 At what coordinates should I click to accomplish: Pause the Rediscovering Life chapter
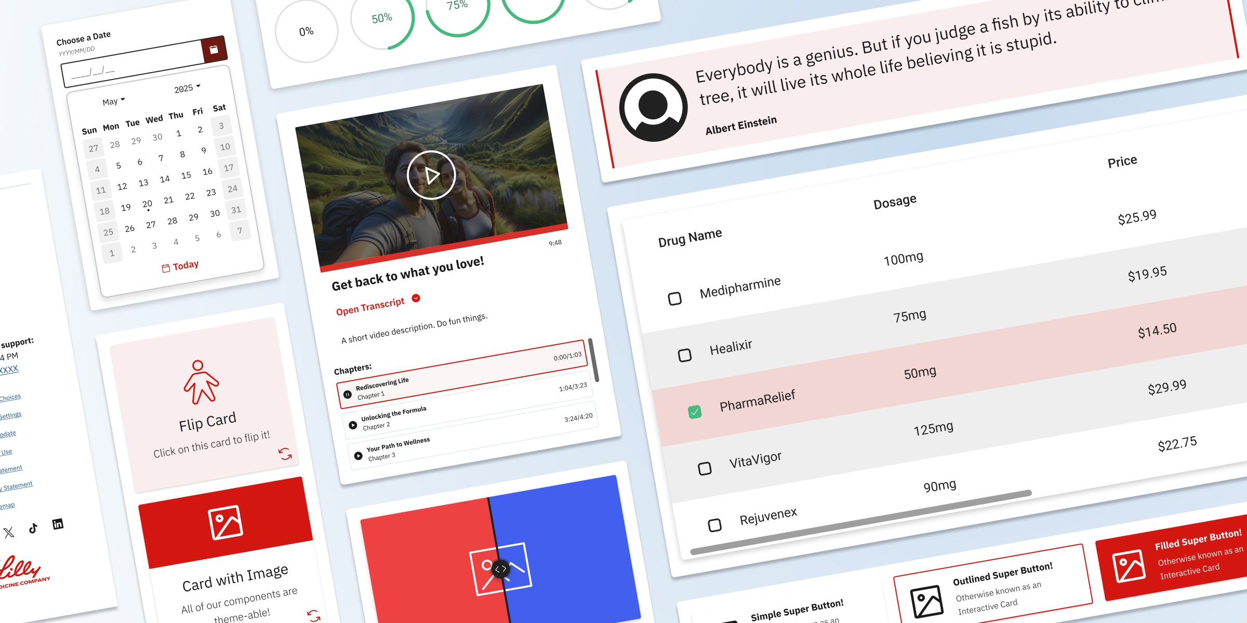(348, 395)
